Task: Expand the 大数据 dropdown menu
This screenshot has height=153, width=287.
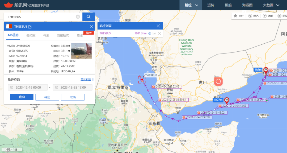Action: [x=278, y=5]
